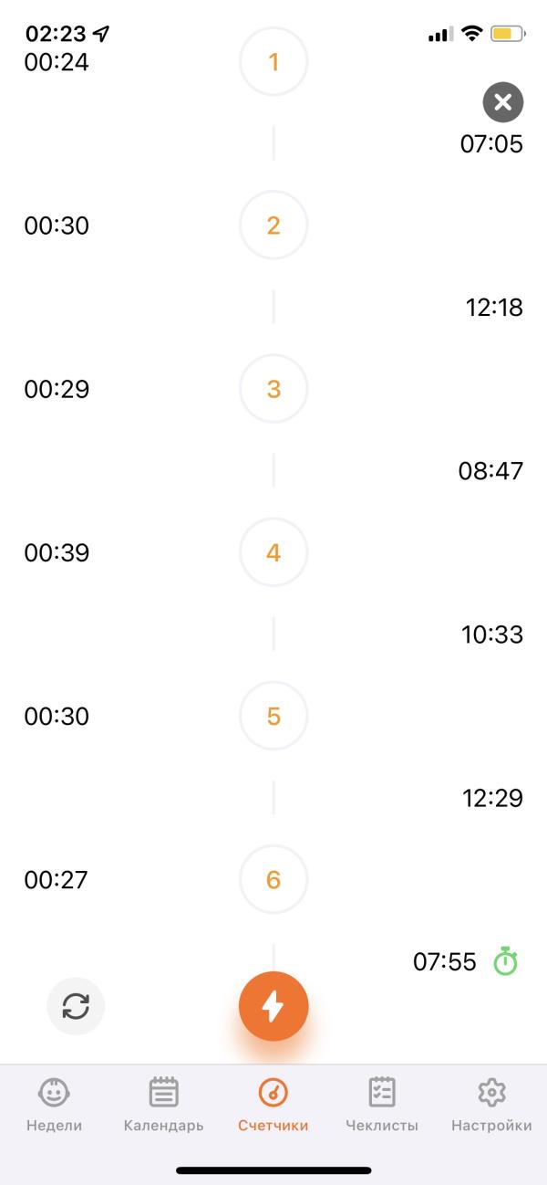Tap the 00:24 duration of first contraction
Image resolution: width=547 pixels, height=1185 pixels.
click(57, 62)
